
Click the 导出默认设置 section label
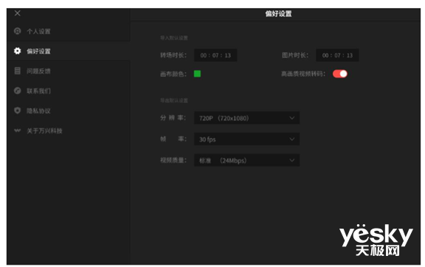(x=174, y=100)
